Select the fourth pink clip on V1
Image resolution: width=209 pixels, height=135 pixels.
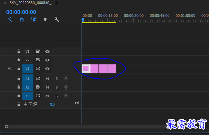coord(112,69)
